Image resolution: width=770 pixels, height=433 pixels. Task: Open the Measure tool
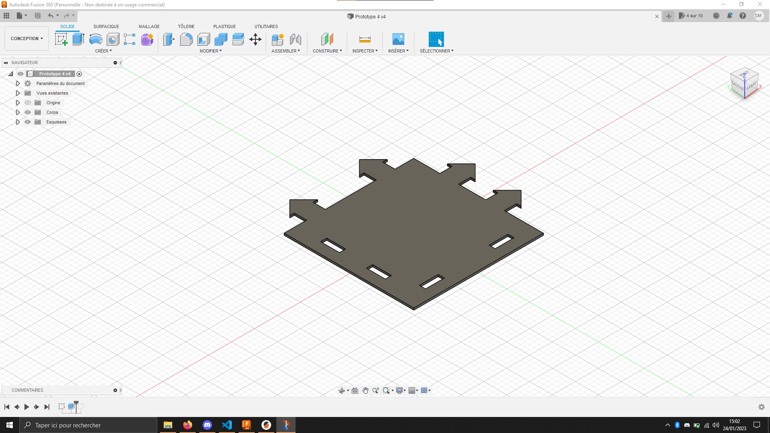(x=365, y=39)
